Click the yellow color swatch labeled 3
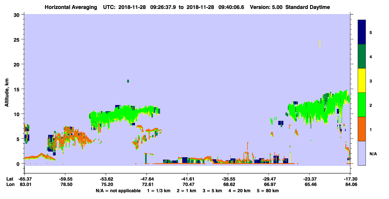Image resolution: width=389 pixels, height=199 pixels. click(x=362, y=81)
